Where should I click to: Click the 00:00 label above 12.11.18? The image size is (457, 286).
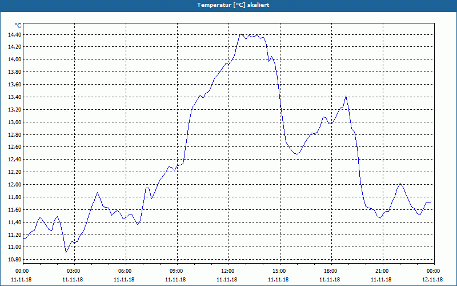[434, 271]
